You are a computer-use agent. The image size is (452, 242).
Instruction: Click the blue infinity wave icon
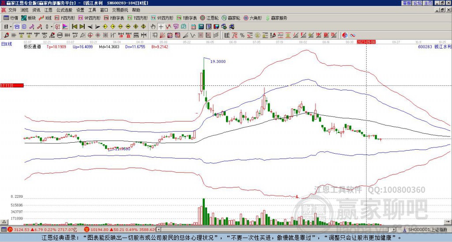(x=353, y=35)
